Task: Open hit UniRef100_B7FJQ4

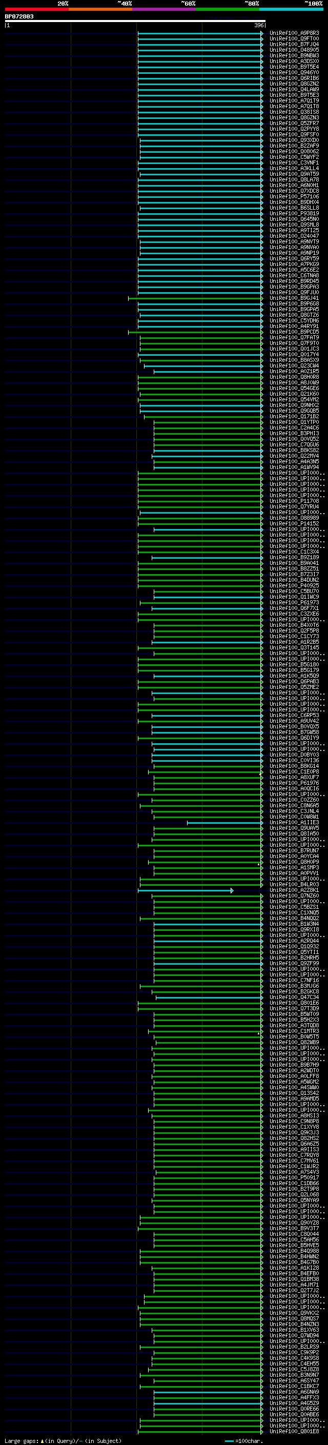Action: coord(294,44)
